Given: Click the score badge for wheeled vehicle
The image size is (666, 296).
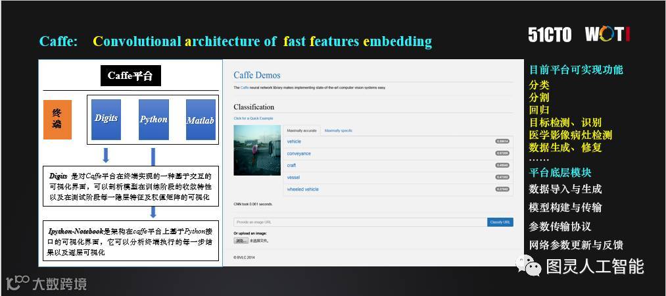Looking at the screenshot, I should [x=502, y=189].
